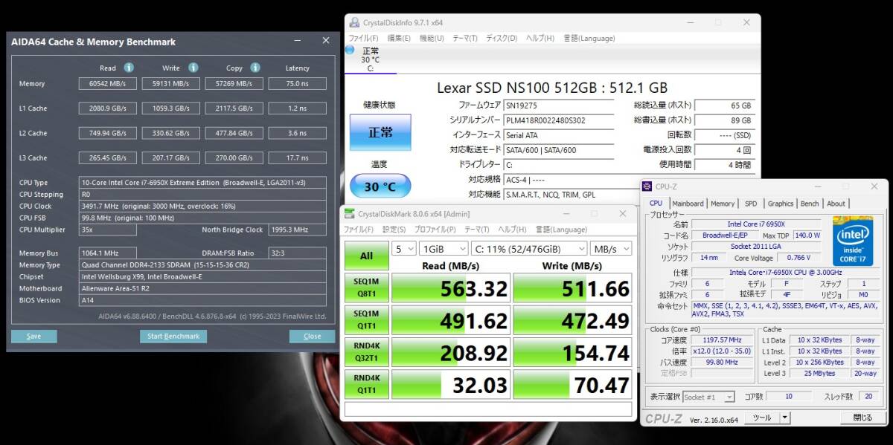893x445 pixels.
Task: Open ファイル(F) menu in CrystalDiskMark
Action: tap(359, 230)
